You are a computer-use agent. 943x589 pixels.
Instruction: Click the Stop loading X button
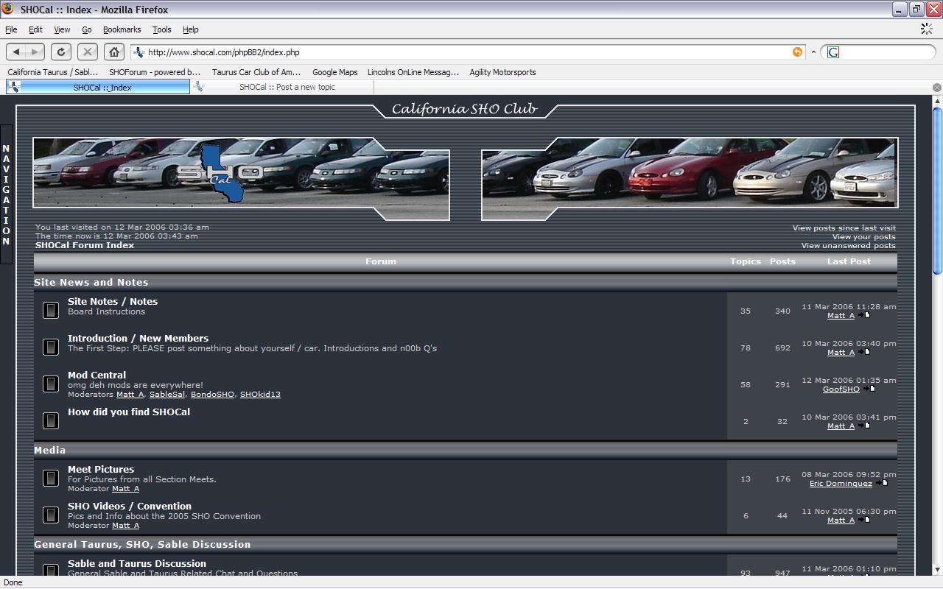tap(87, 52)
